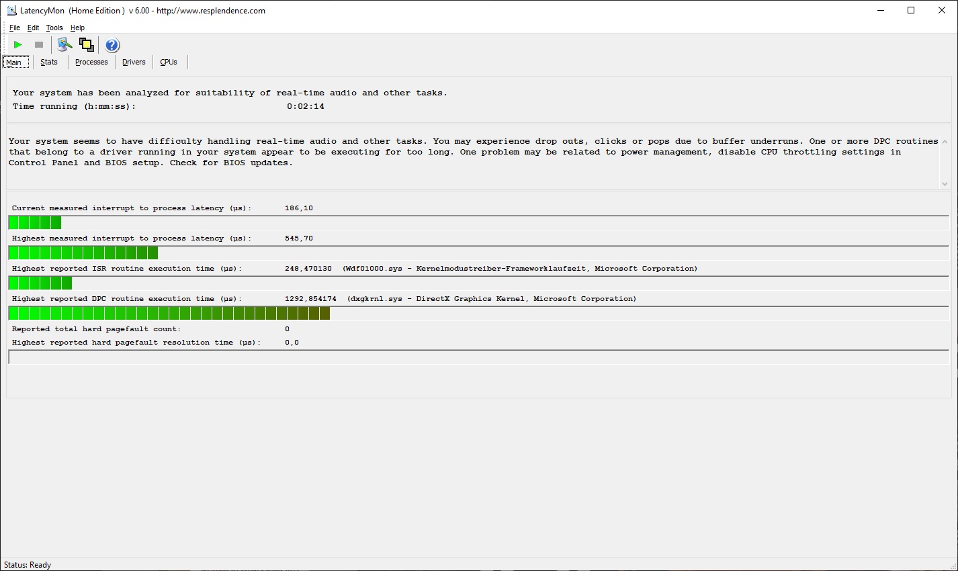Open help with the blue question mark
This screenshot has width=958, height=571.
(112, 45)
